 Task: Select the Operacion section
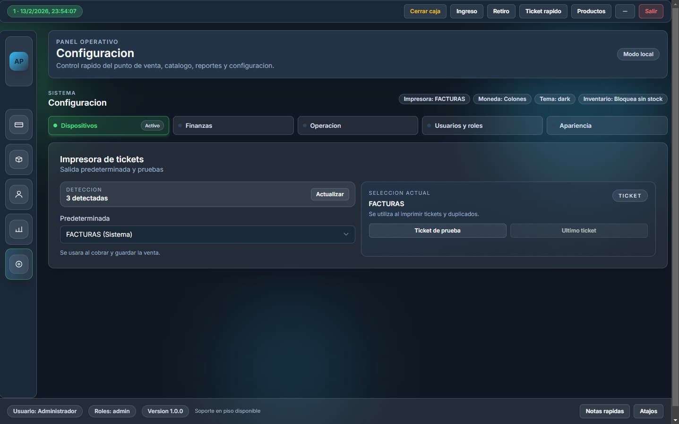click(x=358, y=125)
